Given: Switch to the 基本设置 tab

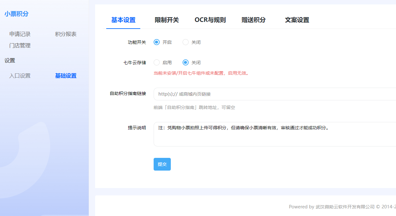Looking at the screenshot, I should click(x=123, y=20).
